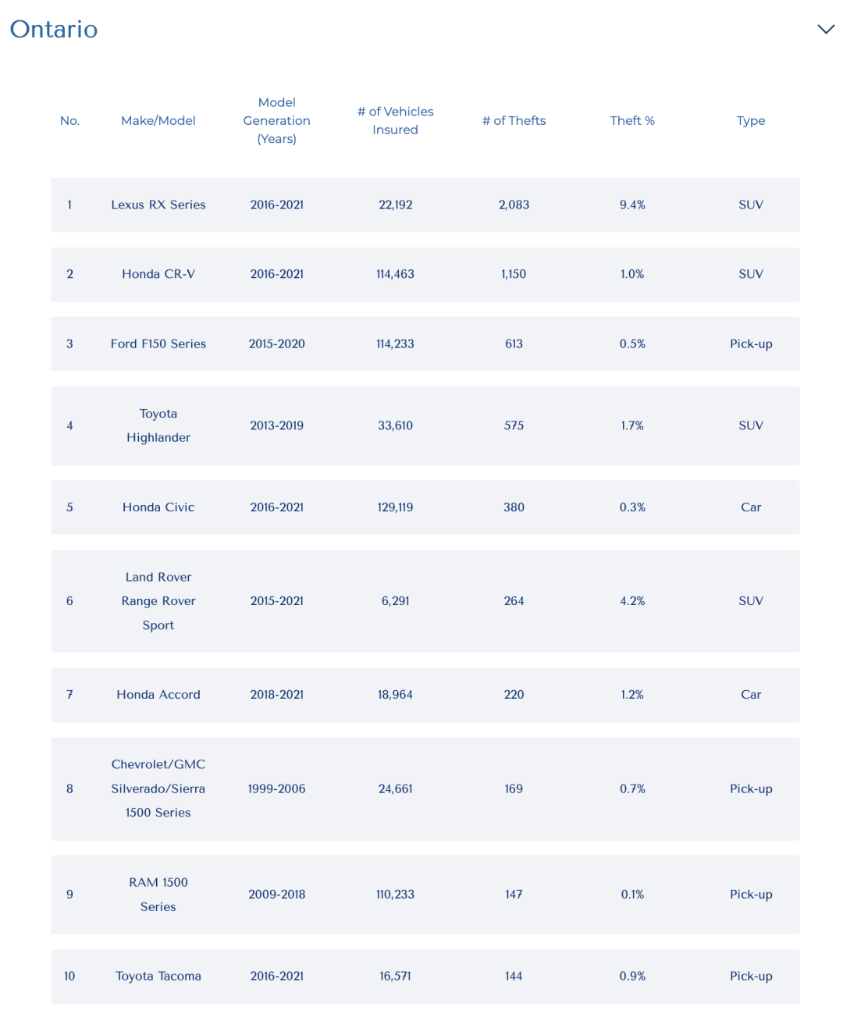Click the Theft % column header
The image size is (843, 1025).
(632, 120)
